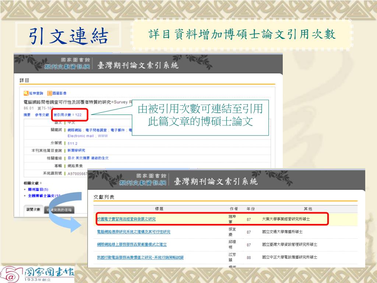Click the 臺灣期刊論文索引系統 title in the detail window

click(x=138, y=65)
